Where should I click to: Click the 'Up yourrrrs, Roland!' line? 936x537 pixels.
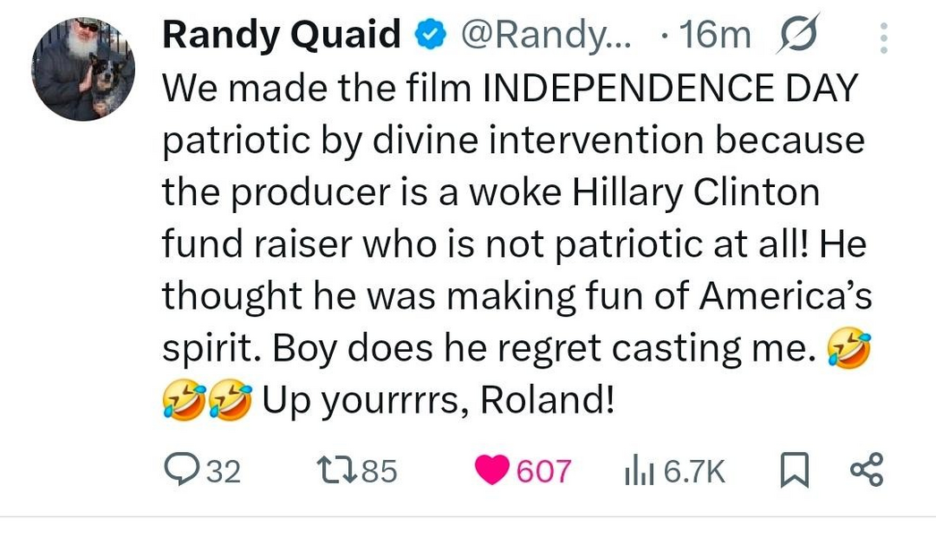[x=438, y=400]
